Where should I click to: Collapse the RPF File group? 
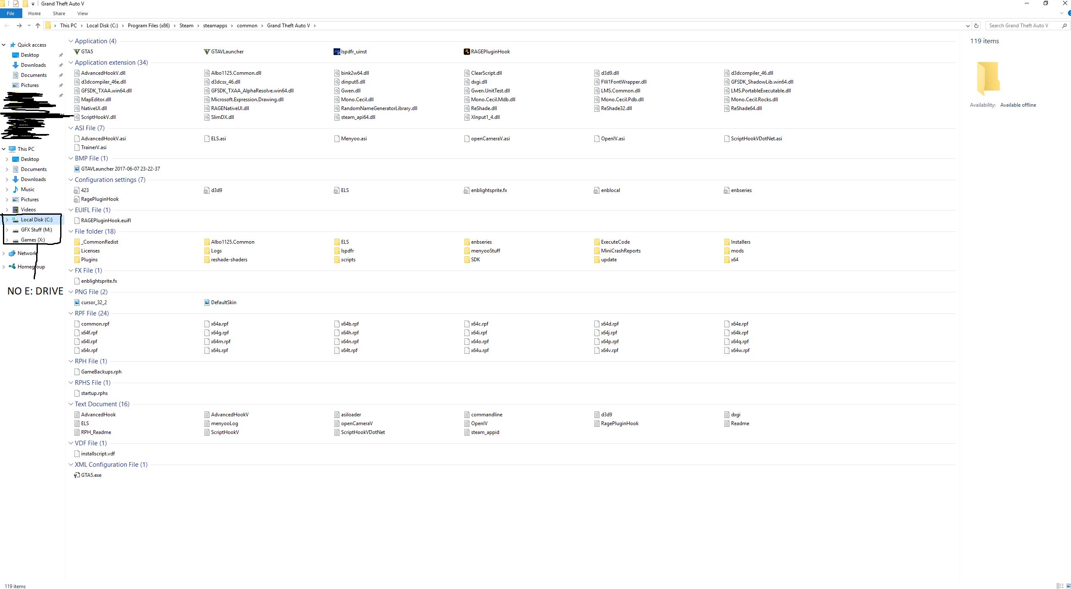click(x=71, y=313)
